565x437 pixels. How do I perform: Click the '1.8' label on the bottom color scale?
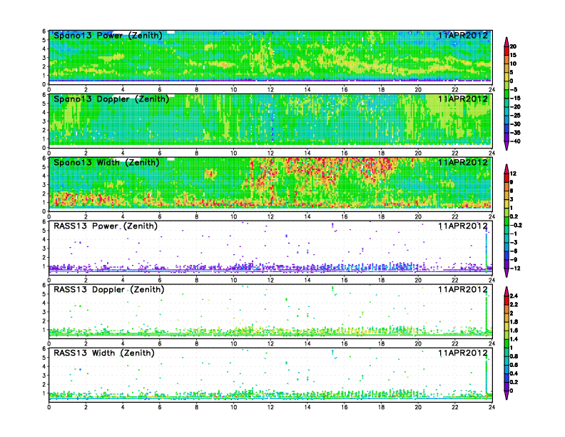coord(514,321)
